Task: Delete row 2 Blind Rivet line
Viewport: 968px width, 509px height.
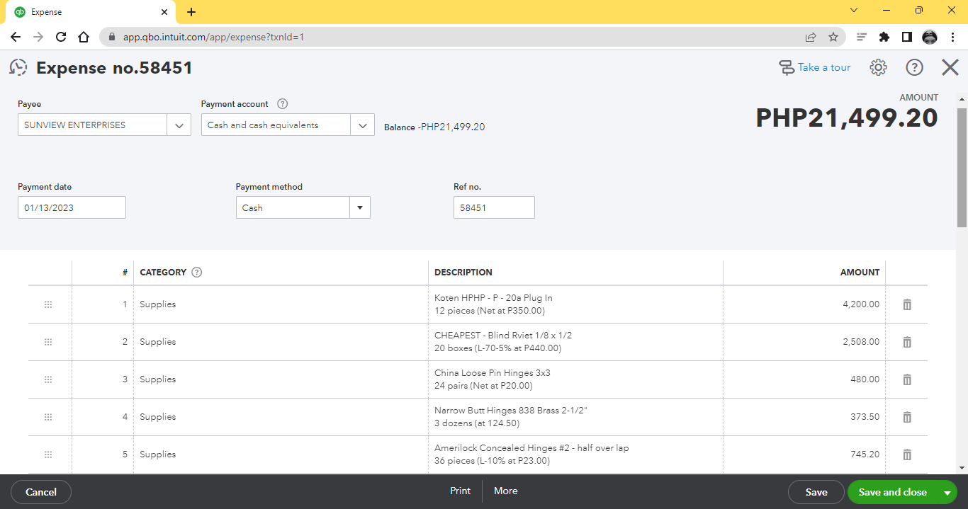Action: click(x=907, y=342)
